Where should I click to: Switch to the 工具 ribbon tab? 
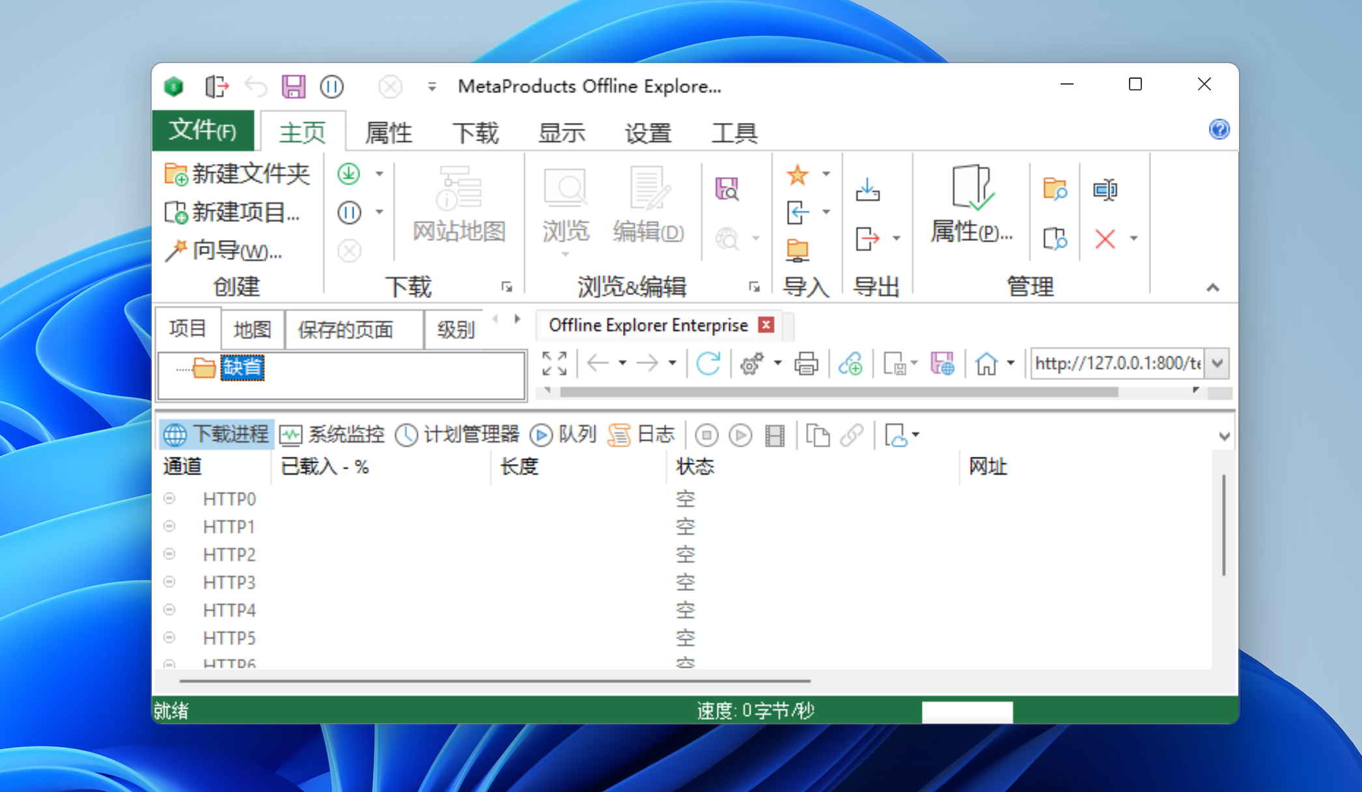tap(734, 133)
